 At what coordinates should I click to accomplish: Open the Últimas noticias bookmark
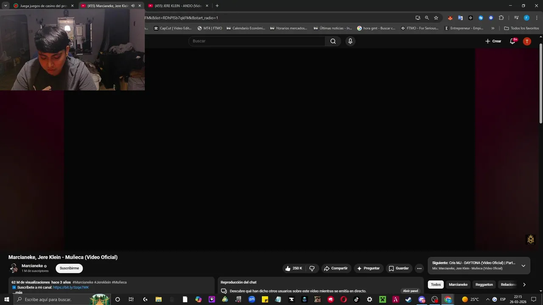[333, 28]
